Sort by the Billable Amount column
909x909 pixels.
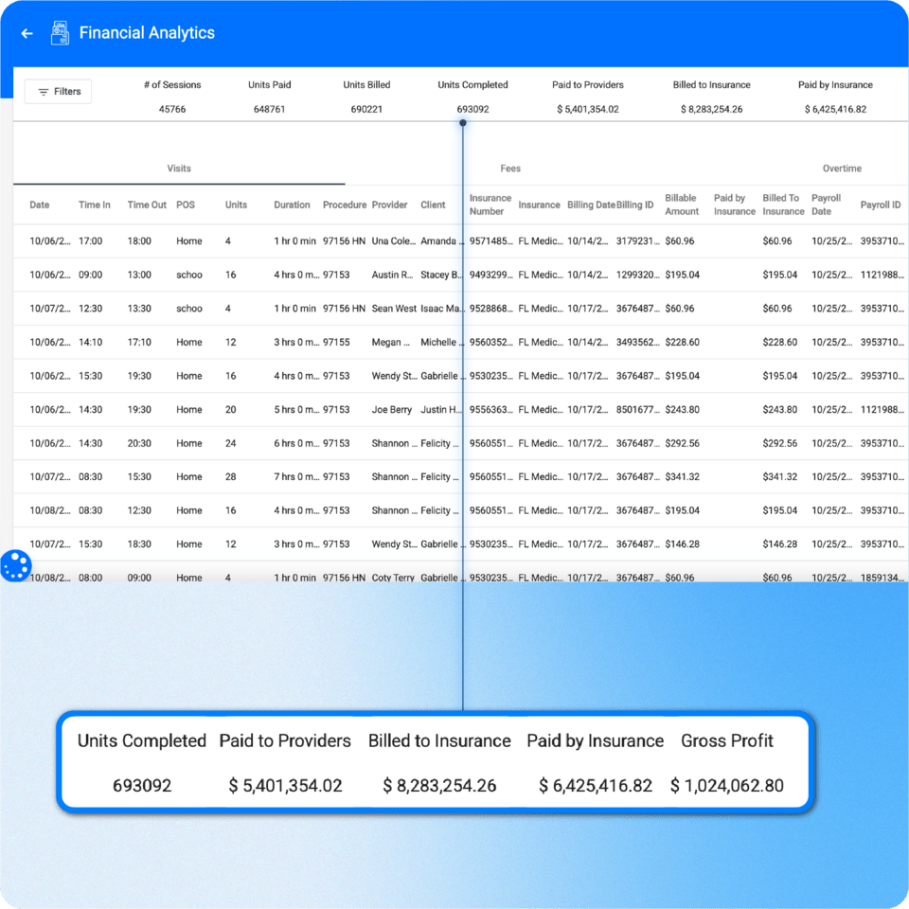point(682,205)
